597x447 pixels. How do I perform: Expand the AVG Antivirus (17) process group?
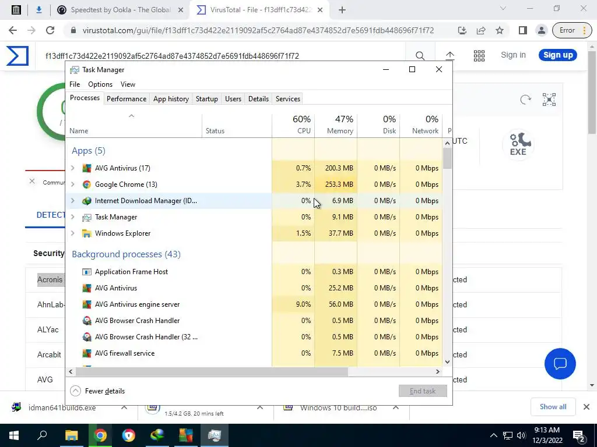73,168
